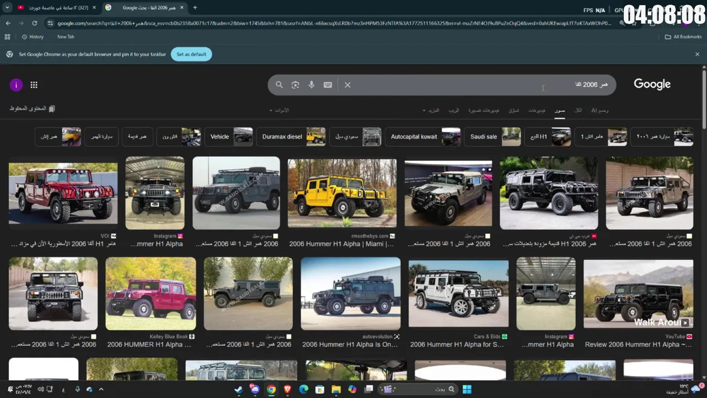View site information icon in address bar
707x398 pixels.
(x=50, y=23)
